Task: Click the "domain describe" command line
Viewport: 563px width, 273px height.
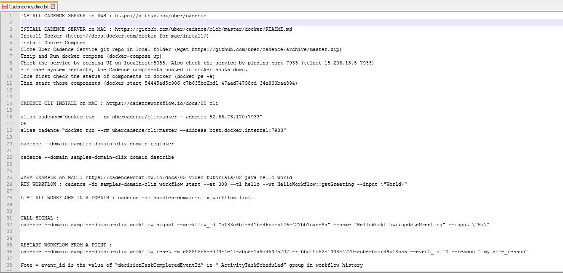Action: pyautogui.click(x=97, y=157)
